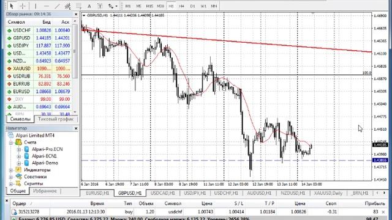Switch to EURUSD,H1 chart tab
The image size is (392, 220).
pyautogui.click(x=97, y=193)
